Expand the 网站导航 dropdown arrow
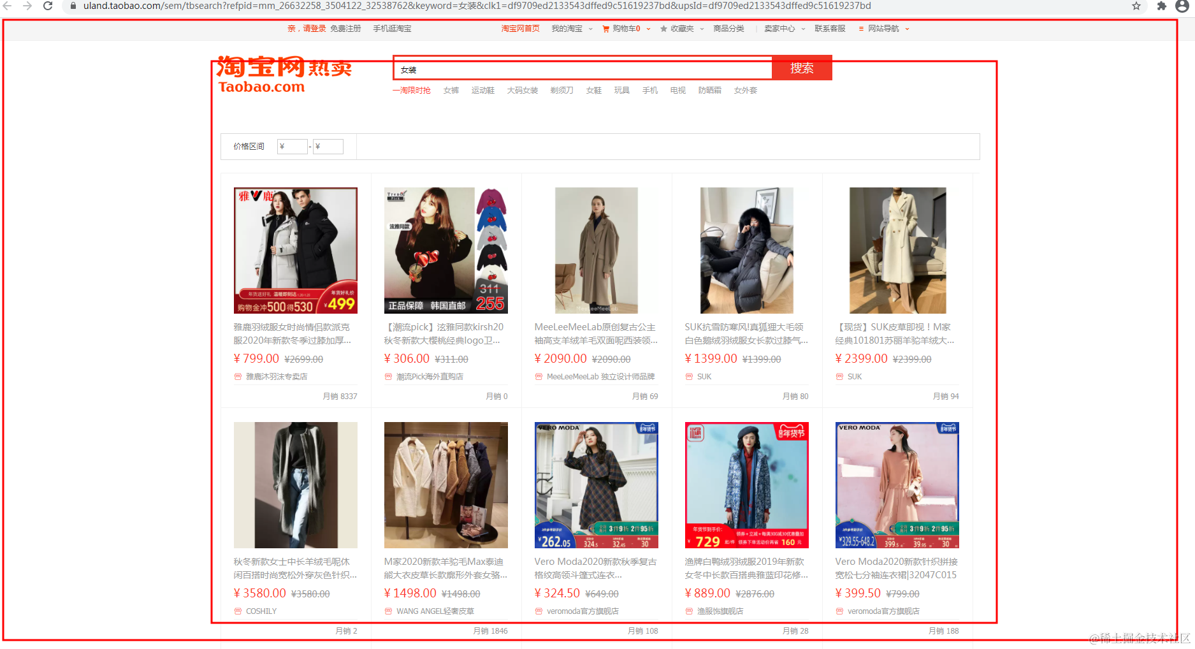1195x649 pixels. (x=907, y=29)
